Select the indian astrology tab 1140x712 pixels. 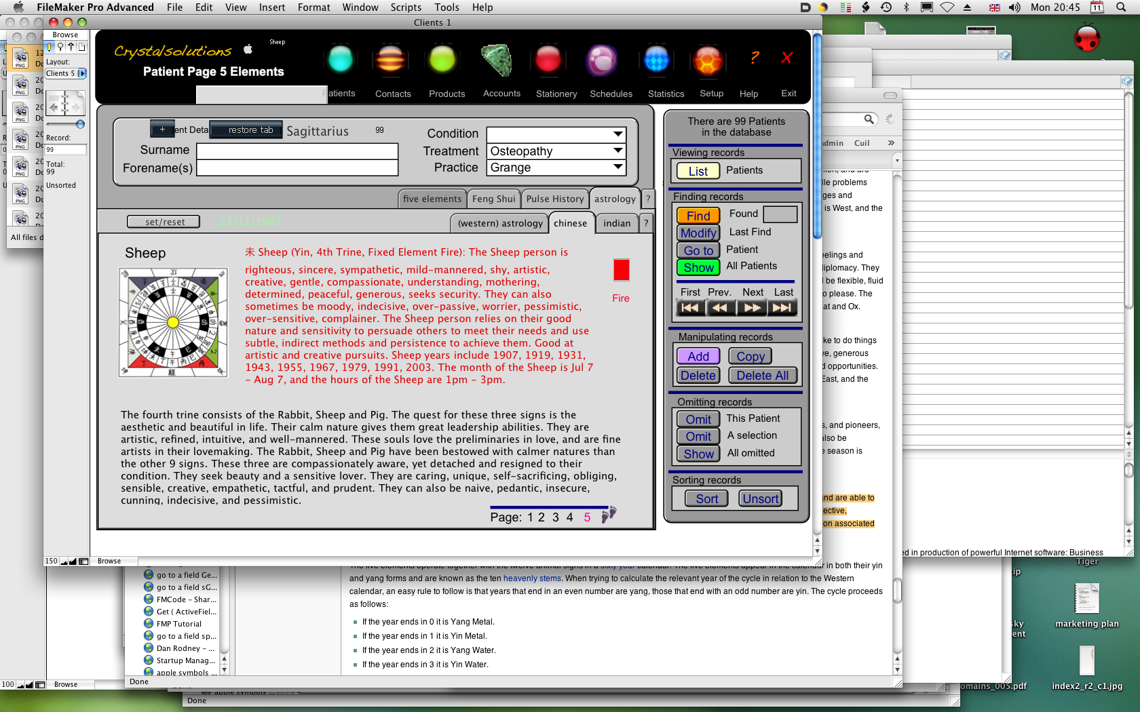tap(617, 223)
